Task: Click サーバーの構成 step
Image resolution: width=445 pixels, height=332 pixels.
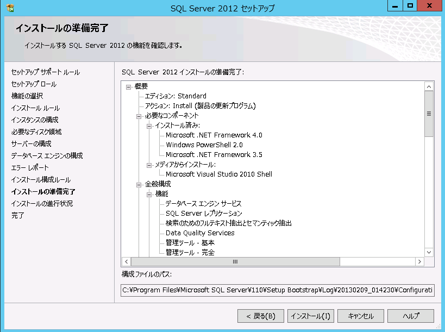Action: pos(31,143)
